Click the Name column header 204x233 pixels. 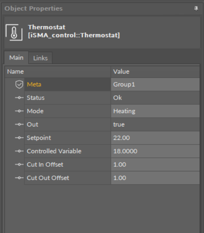click(58, 72)
